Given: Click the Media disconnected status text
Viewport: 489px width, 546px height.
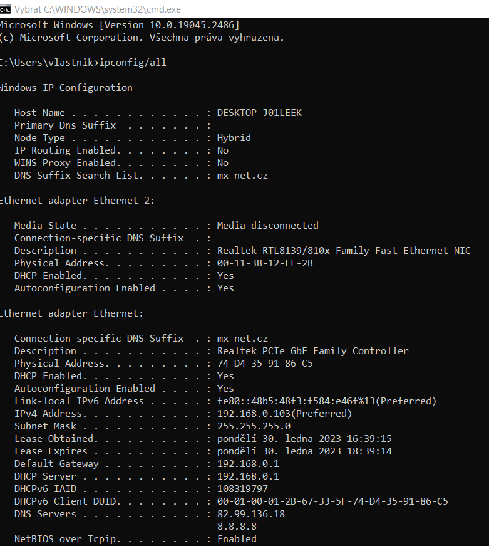Looking at the screenshot, I should point(267,226).
